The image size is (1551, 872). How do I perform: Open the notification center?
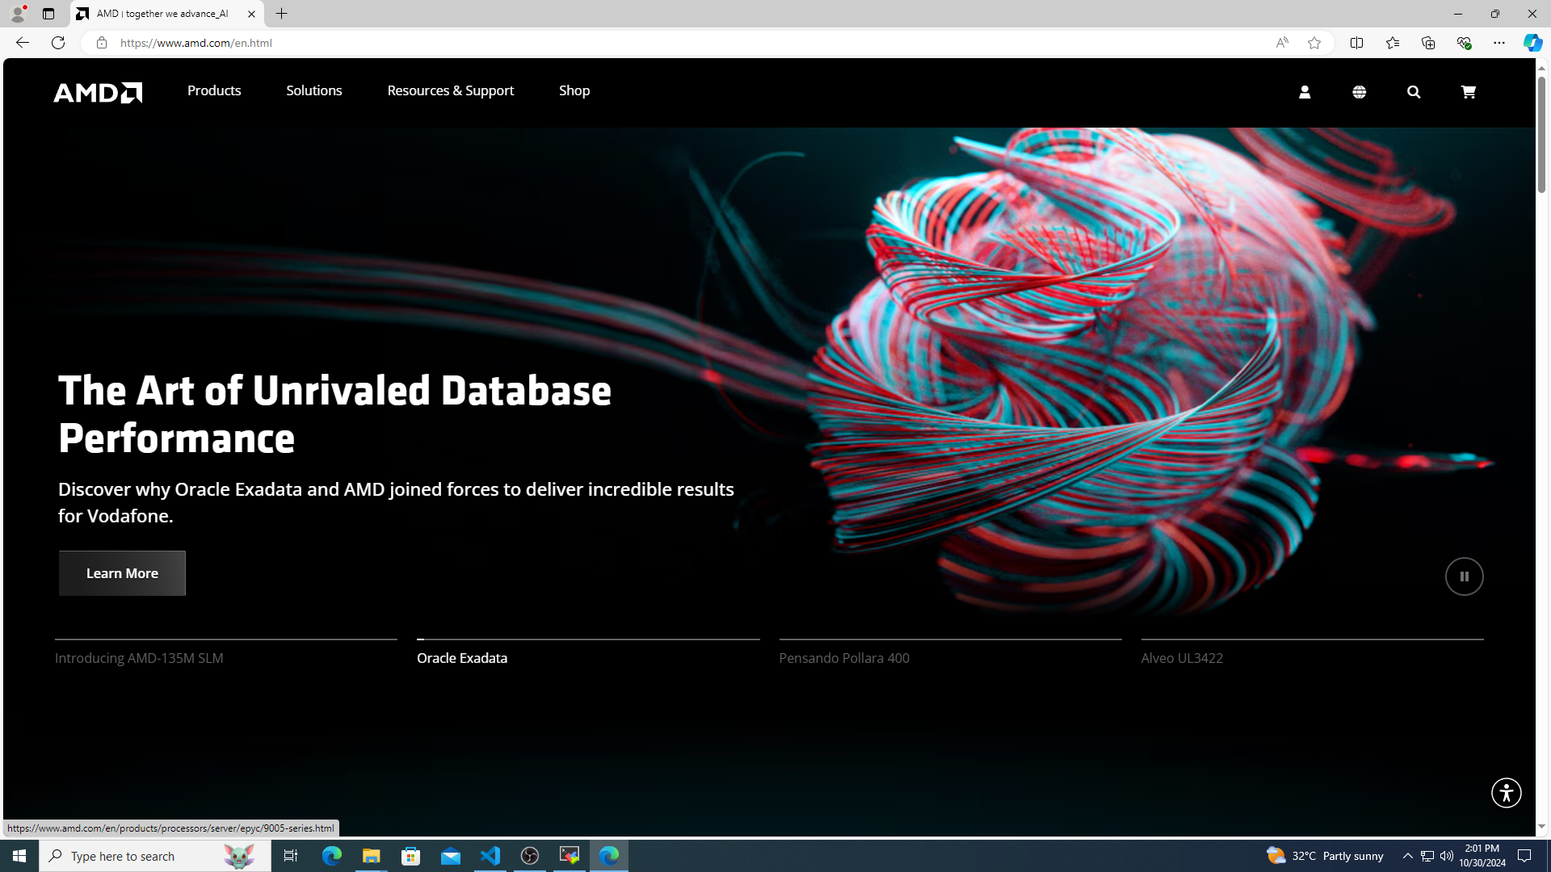pos(1524,856)
